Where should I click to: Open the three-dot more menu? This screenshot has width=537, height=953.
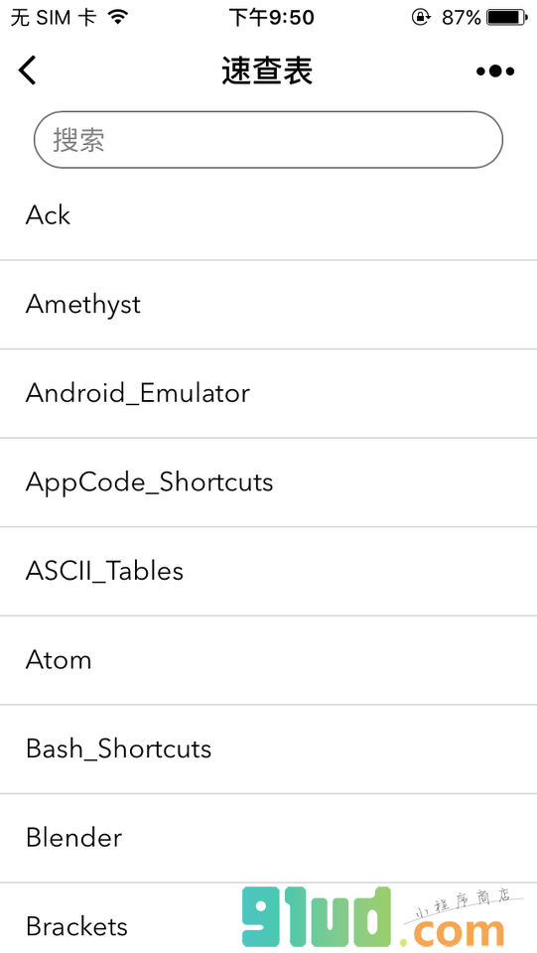pyautogui.click(x=495, y=71)
